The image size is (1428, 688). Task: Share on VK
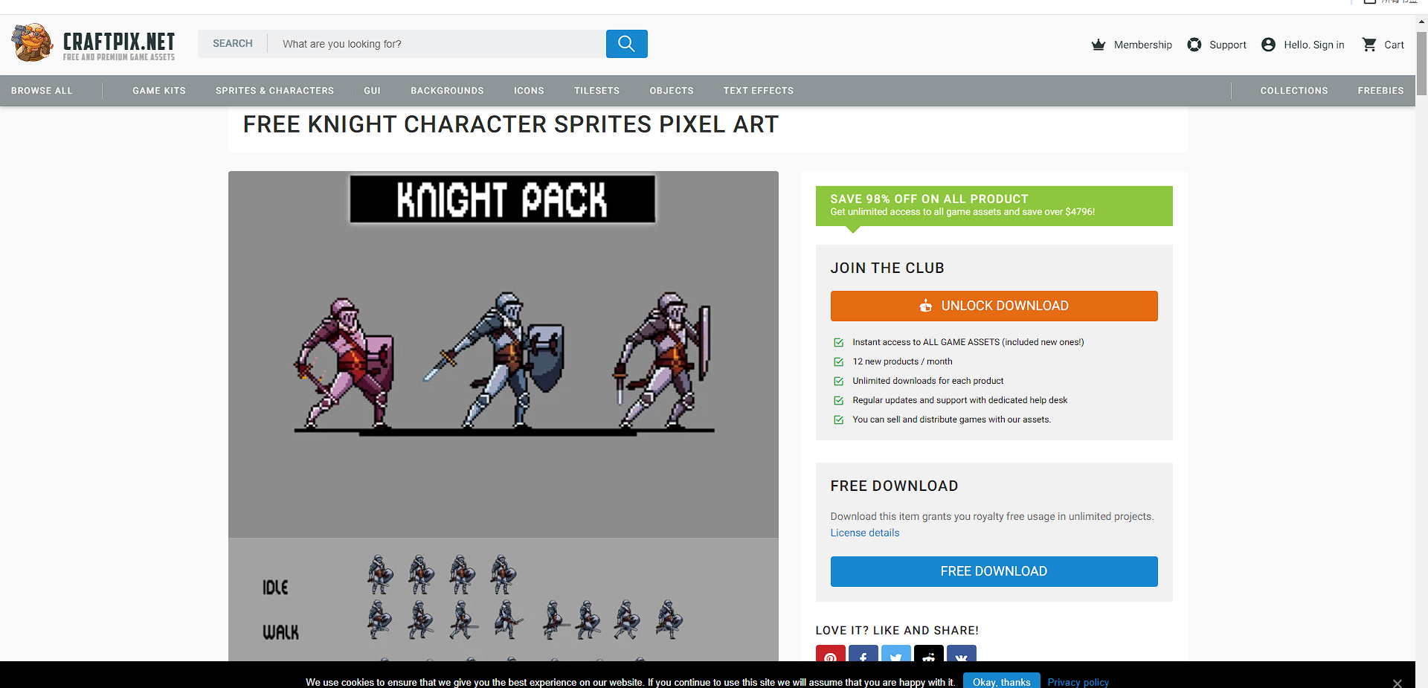pos(961,655)
